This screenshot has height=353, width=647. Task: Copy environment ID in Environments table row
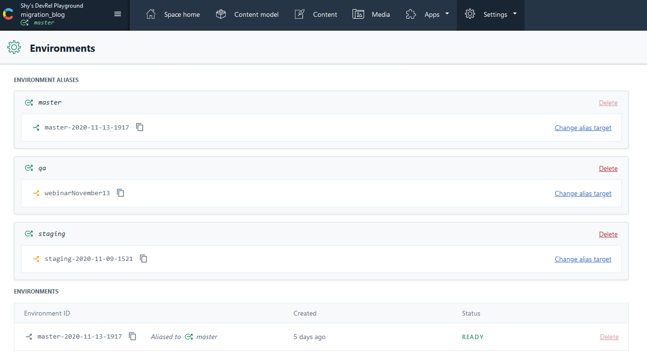(133, 337)
